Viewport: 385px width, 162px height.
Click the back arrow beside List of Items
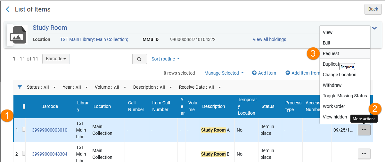tap(8, 9)
